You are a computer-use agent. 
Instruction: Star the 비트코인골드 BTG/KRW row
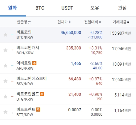click(x=5, y=96)
